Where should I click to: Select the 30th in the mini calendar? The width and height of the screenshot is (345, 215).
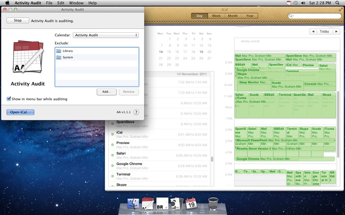tap(177, 65)
